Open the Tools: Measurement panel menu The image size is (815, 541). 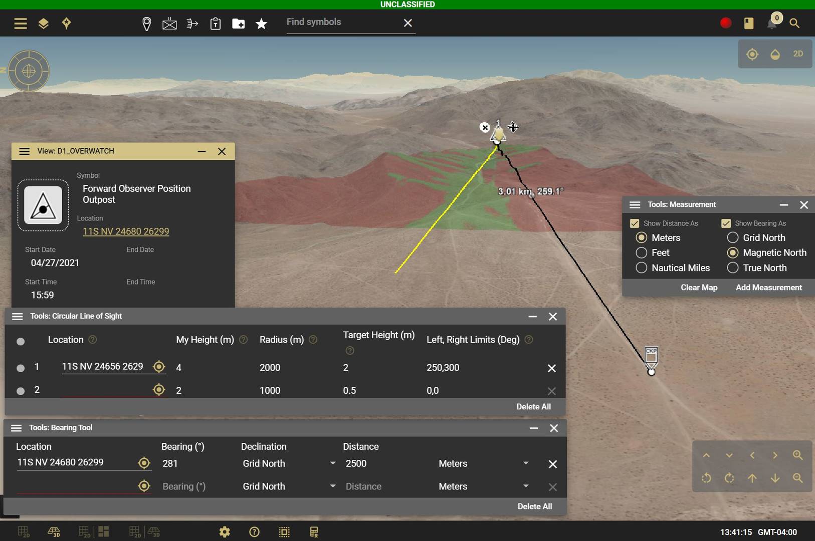click(635, 204)
